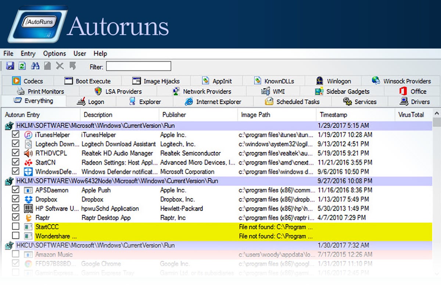
Task: Click the RTHDVCPL speaker icon
Action: tap(28, 153)
